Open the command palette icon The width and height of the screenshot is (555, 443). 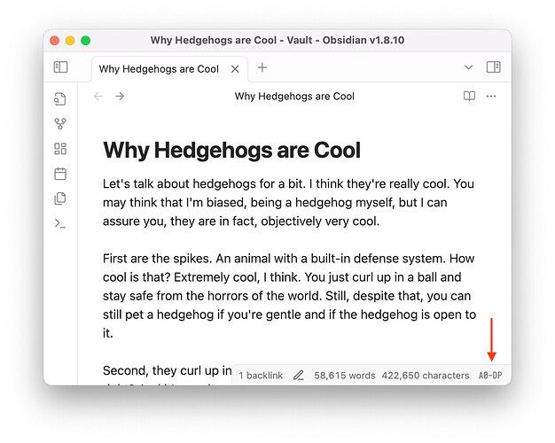[x=60, y=223]
